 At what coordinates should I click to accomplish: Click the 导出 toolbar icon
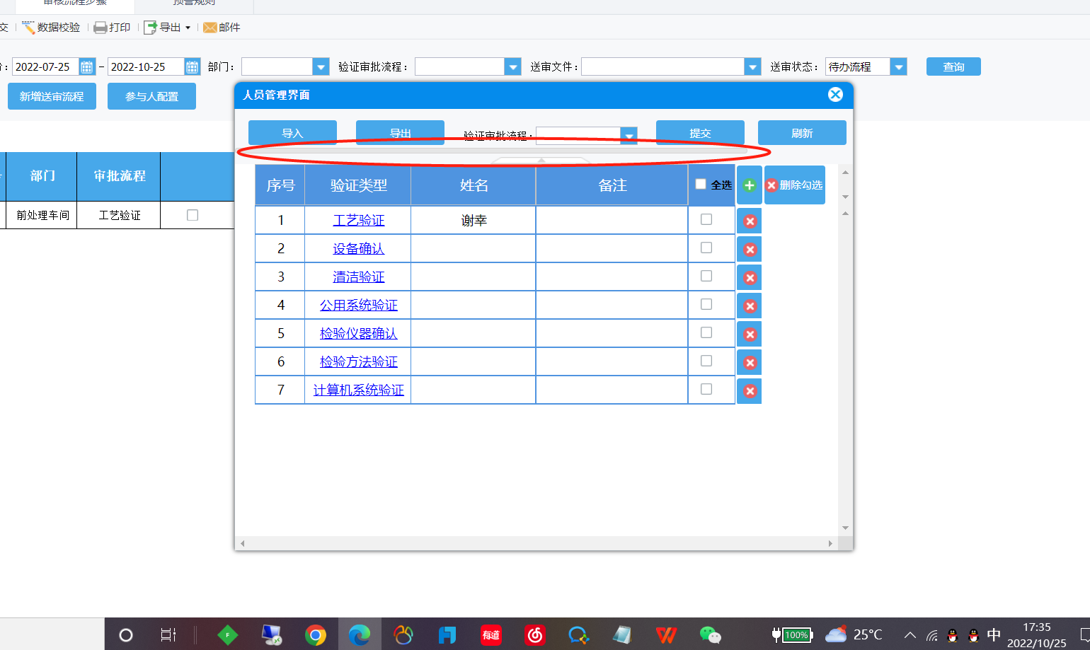tap(150, 28)
